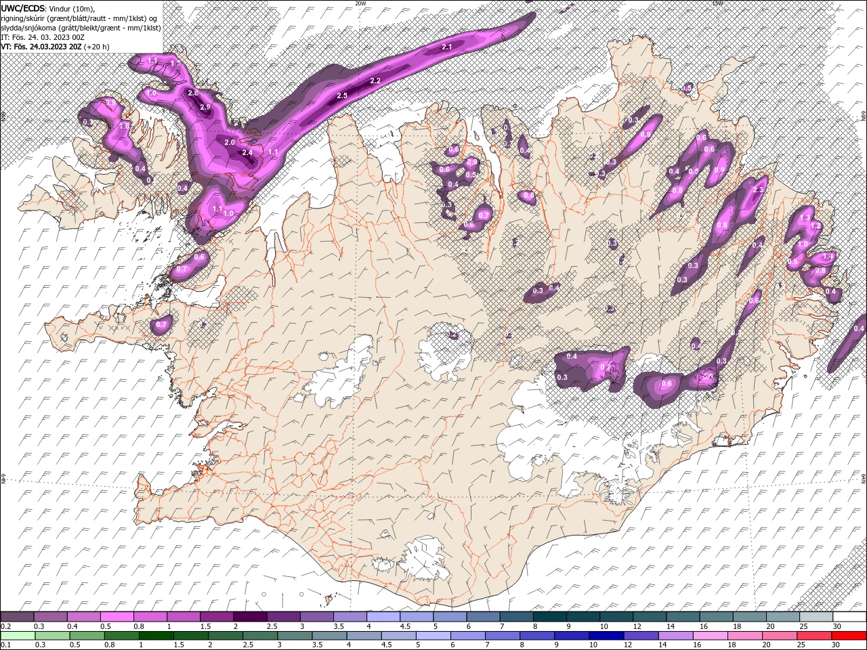Select the IT: Fös. 24. 03. 2023 00Z line
The width and height of the screenshot is (867, 650).
tap(42, 37)
